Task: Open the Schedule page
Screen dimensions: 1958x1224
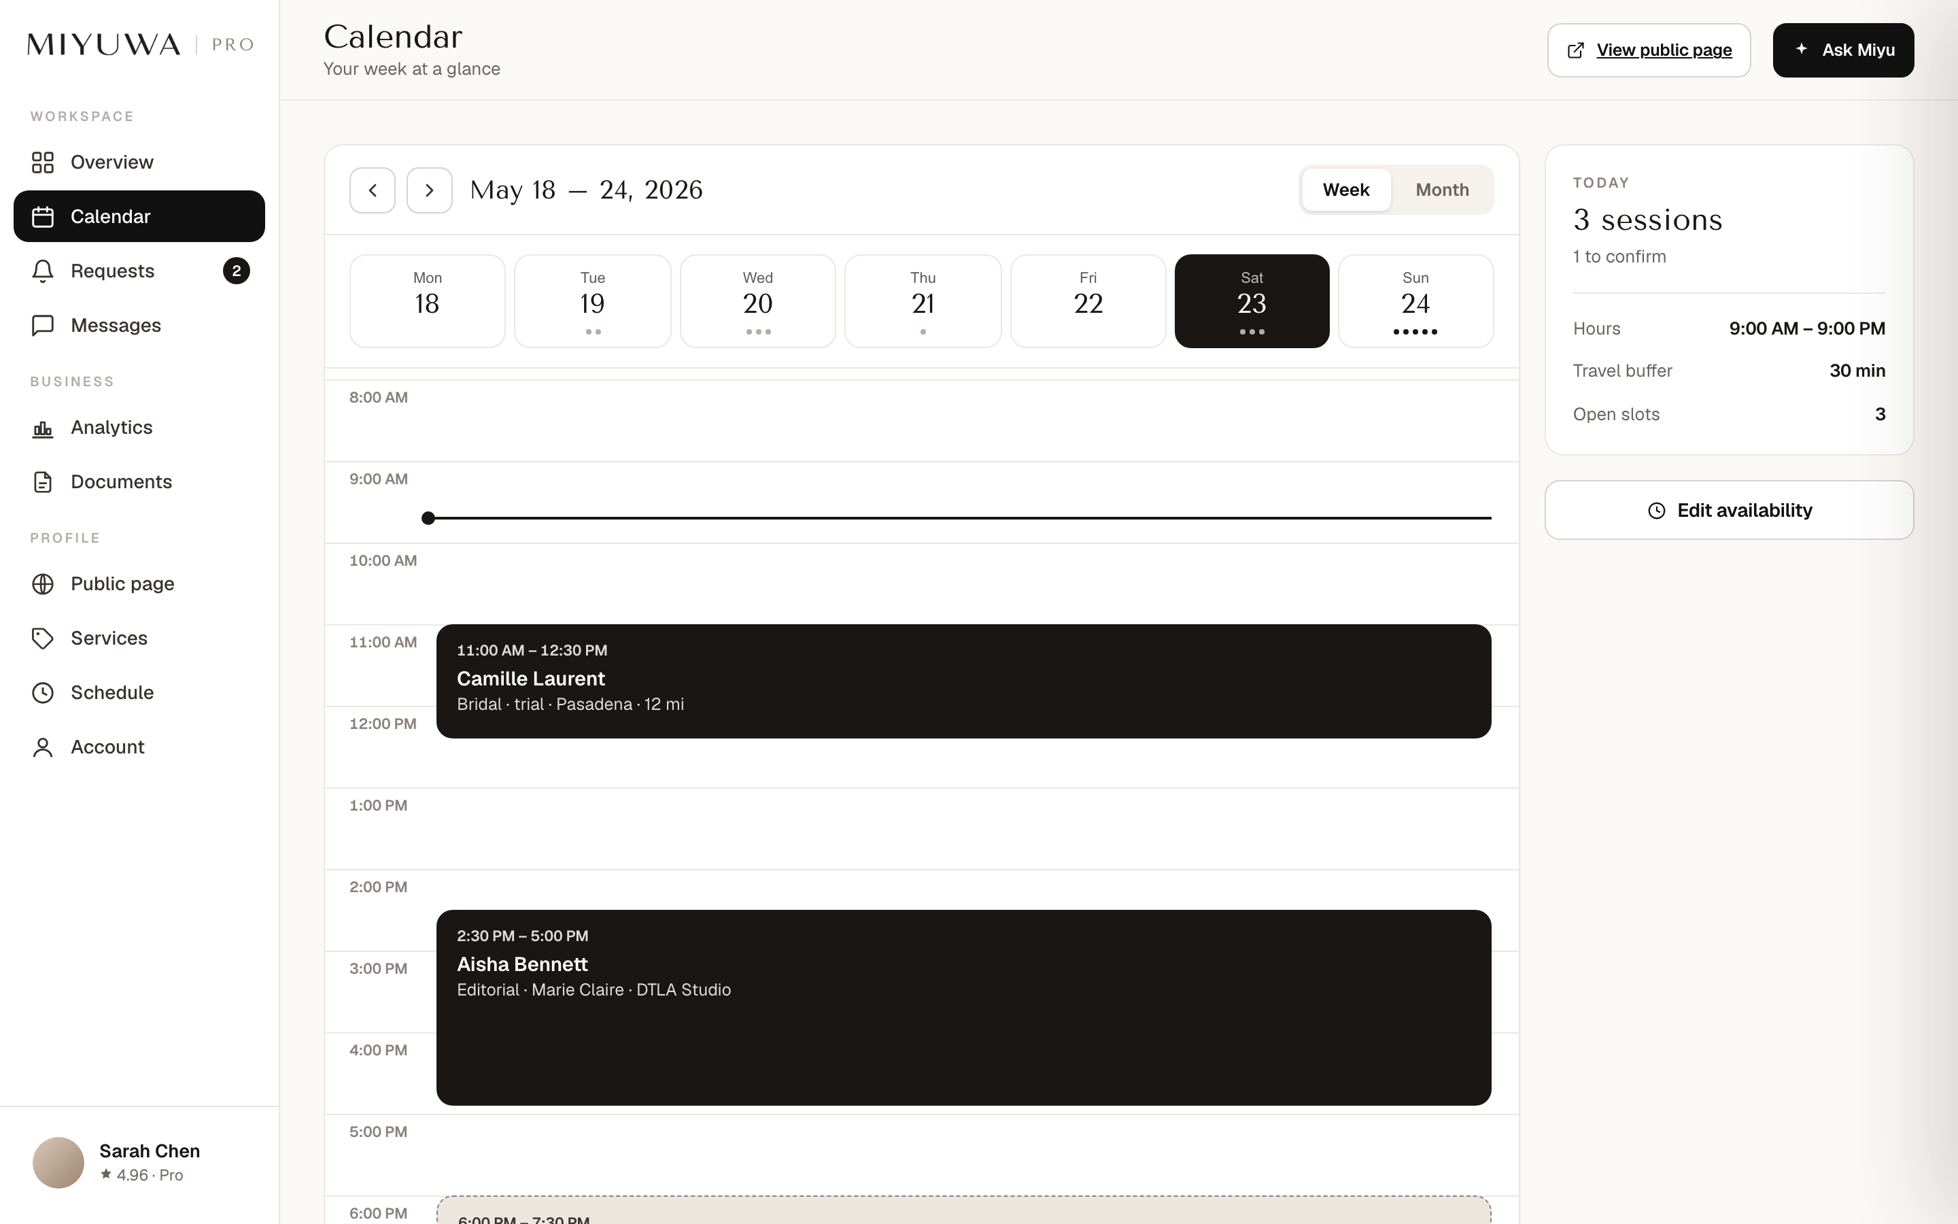Action: tap(139, 692)
